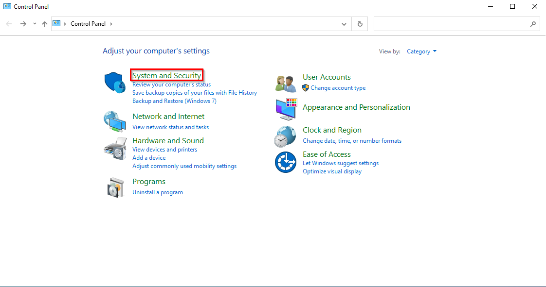
Task: Maximize the Control Panel window
Action: (x=512, y=7)
